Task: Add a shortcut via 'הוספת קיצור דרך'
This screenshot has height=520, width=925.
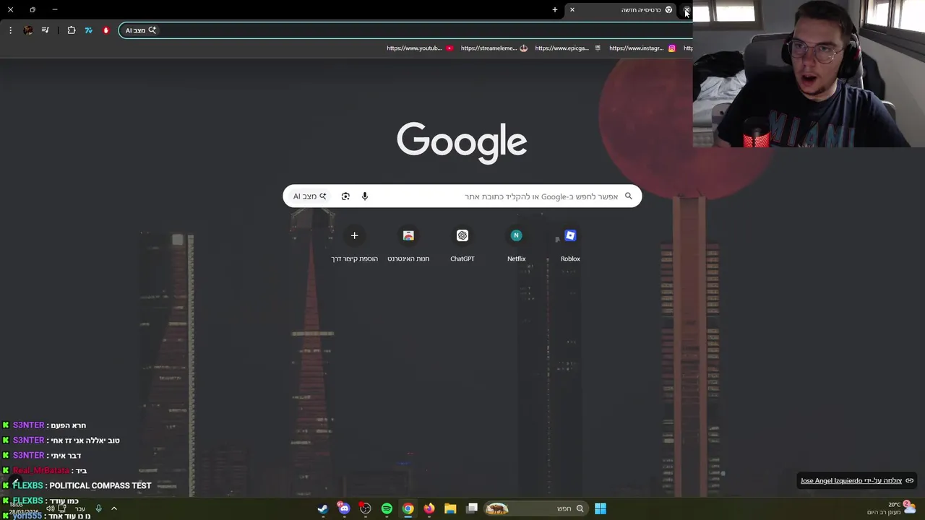Action: point(354,245)
